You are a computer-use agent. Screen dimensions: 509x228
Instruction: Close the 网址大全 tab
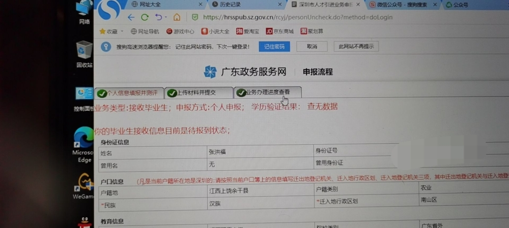coord(200,5)
